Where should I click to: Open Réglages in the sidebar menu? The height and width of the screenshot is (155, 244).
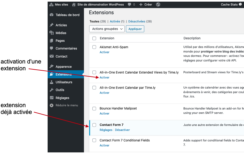[x=62, y=98]
